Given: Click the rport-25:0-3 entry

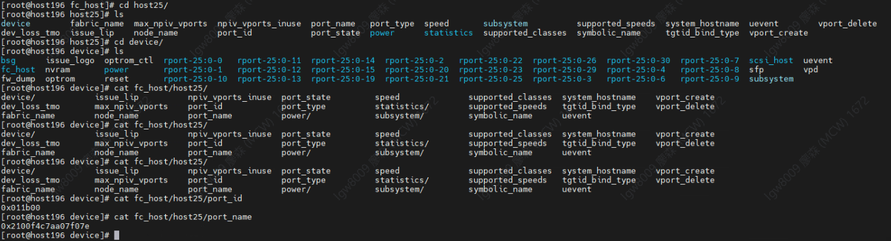Looking at the screenshot, I should coord(562,79).
